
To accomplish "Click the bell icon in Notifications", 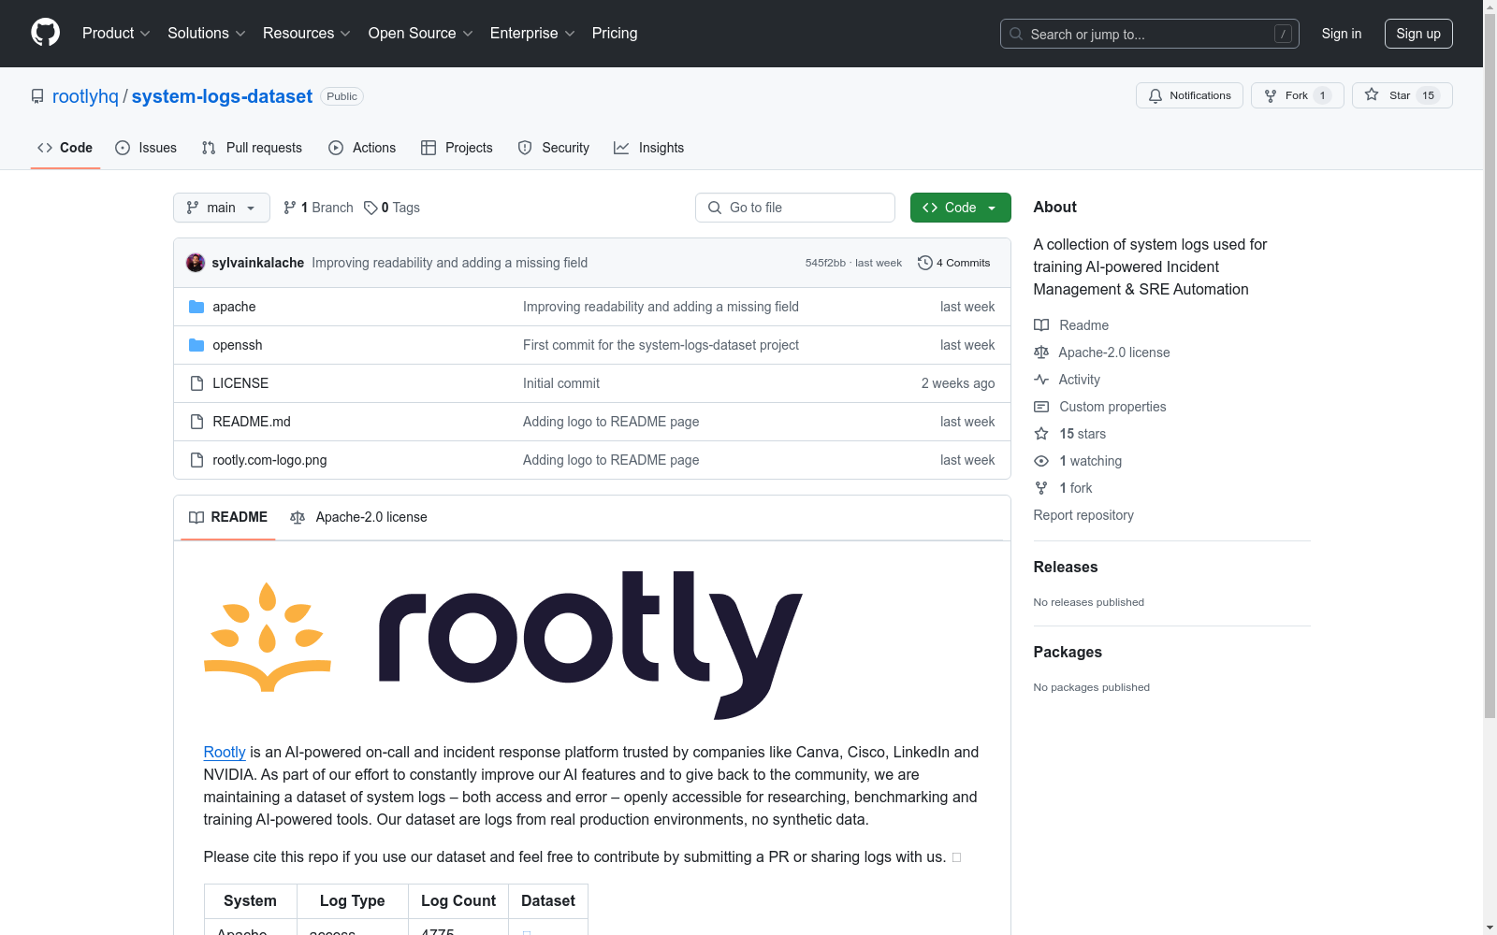I will [1155, 95].
